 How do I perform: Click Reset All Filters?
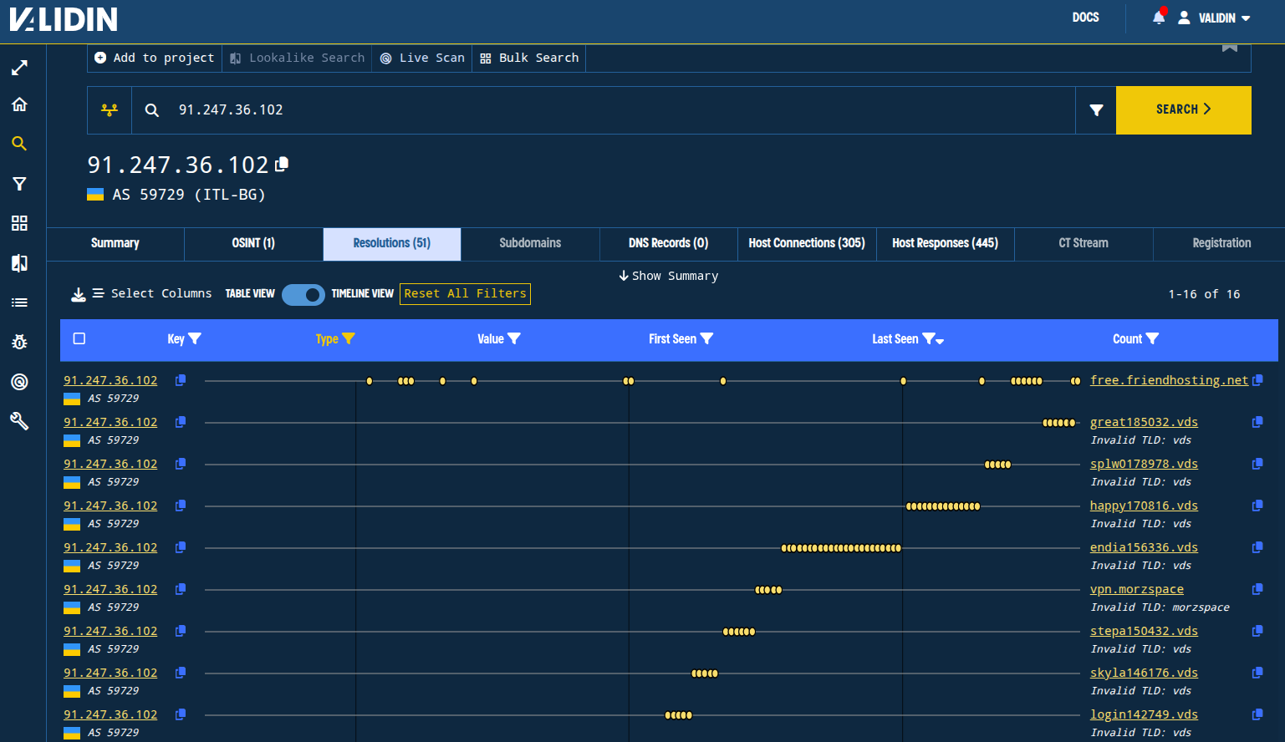point(465,294)
